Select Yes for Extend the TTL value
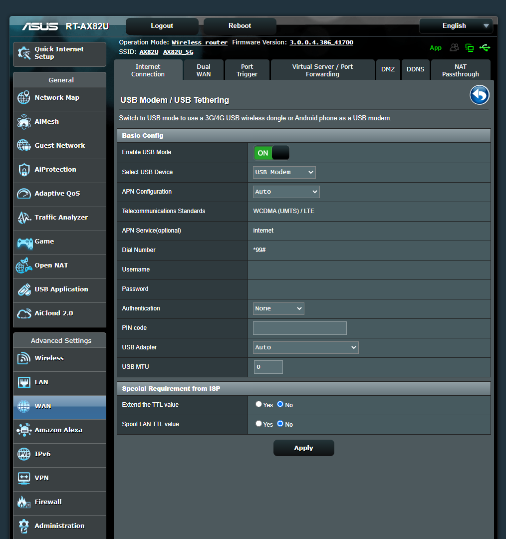The width and height of the screenshot is (506, 539). 258,404
